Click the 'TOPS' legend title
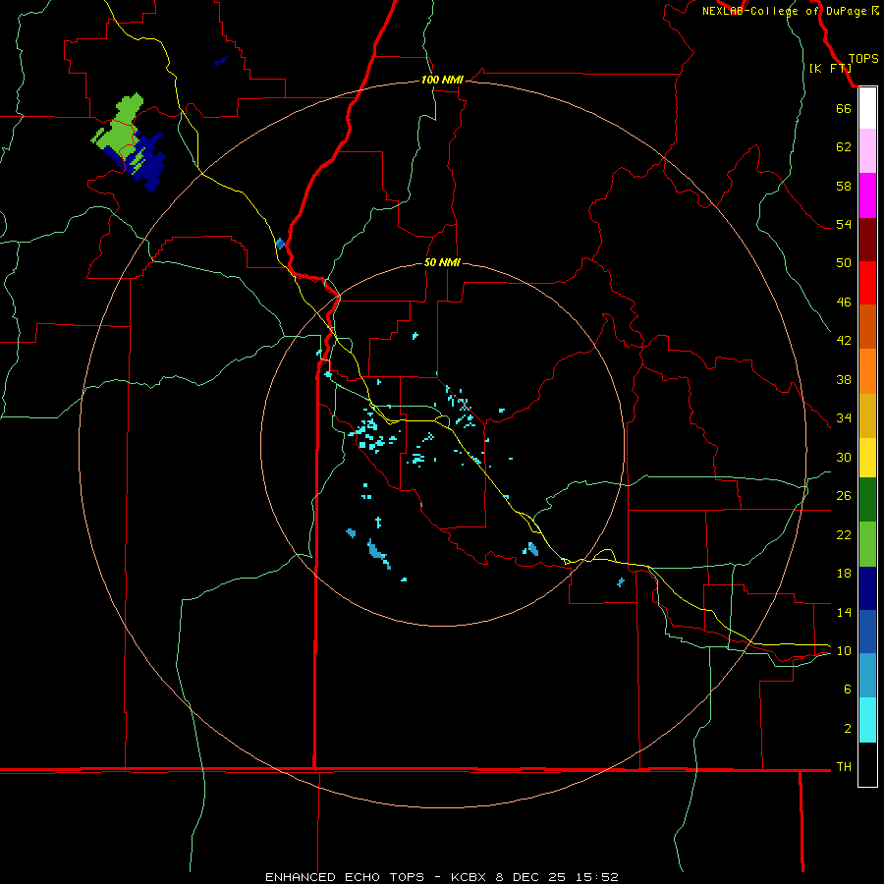This screenshot has height=884, width=884. tap(863, 59)
